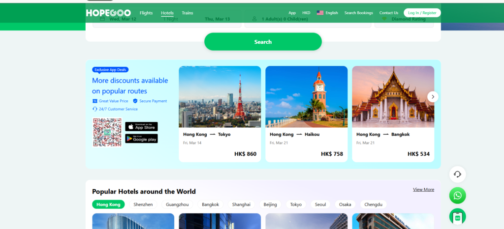Open the English language selector
Image resolution: width=504 pixels, height=229 pixels.
point(327,13)
